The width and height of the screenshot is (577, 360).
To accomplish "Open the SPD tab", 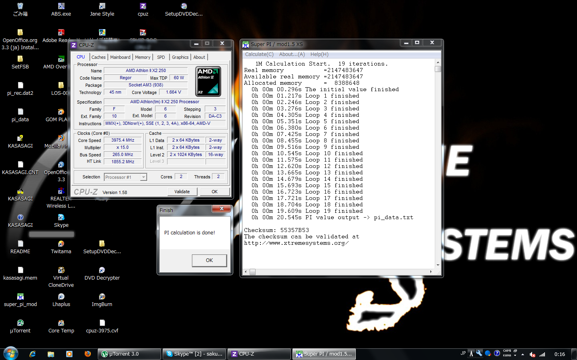I will click(161, 57).
